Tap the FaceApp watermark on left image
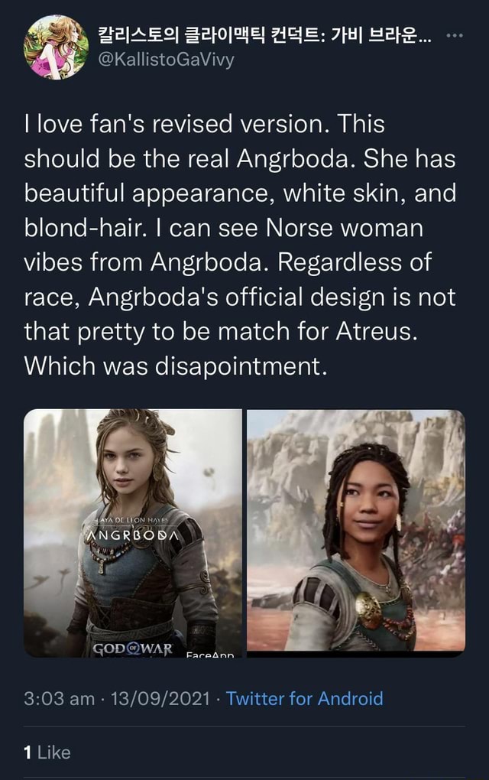 coord(209,654)
